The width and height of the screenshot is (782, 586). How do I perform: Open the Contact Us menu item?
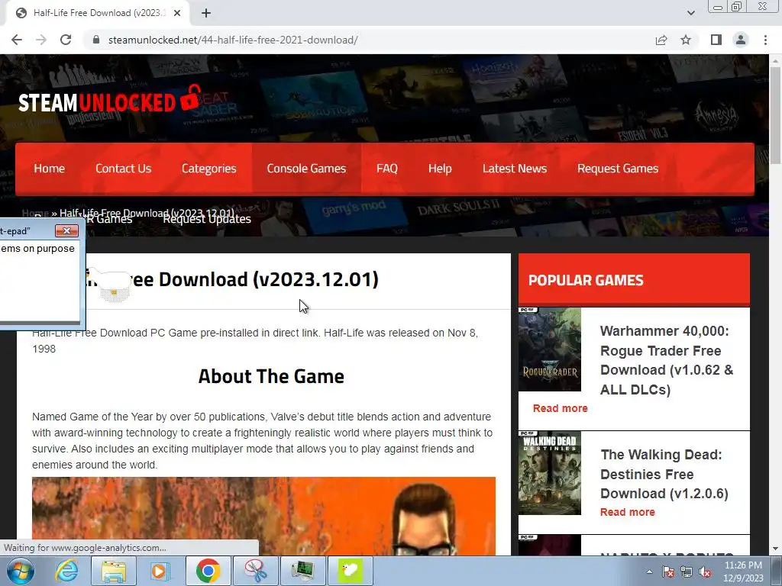(123, 169)
